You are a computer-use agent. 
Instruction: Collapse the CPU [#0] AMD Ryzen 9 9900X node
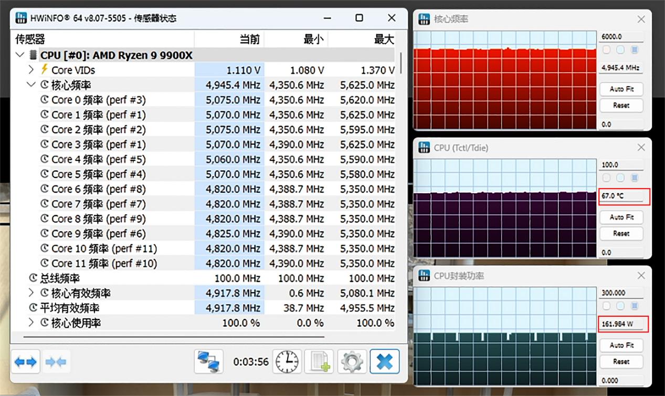pyautogui.click(x=20, y=55)
